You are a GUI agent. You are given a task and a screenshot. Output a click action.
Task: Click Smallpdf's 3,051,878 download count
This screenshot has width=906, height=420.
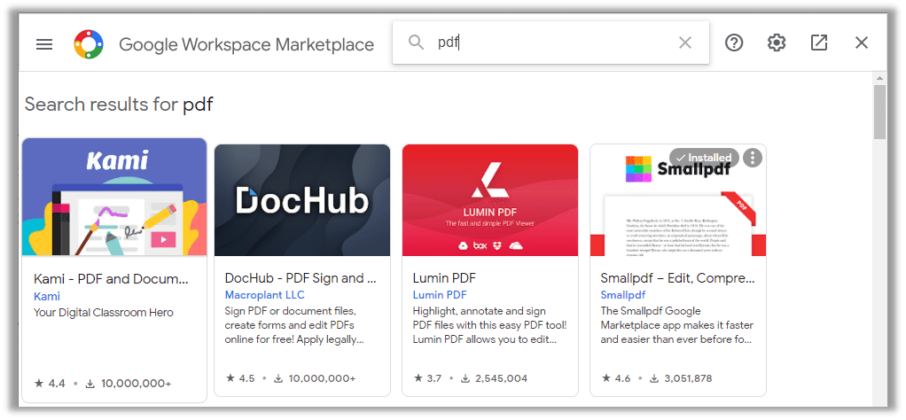click(x=681, y=378)
